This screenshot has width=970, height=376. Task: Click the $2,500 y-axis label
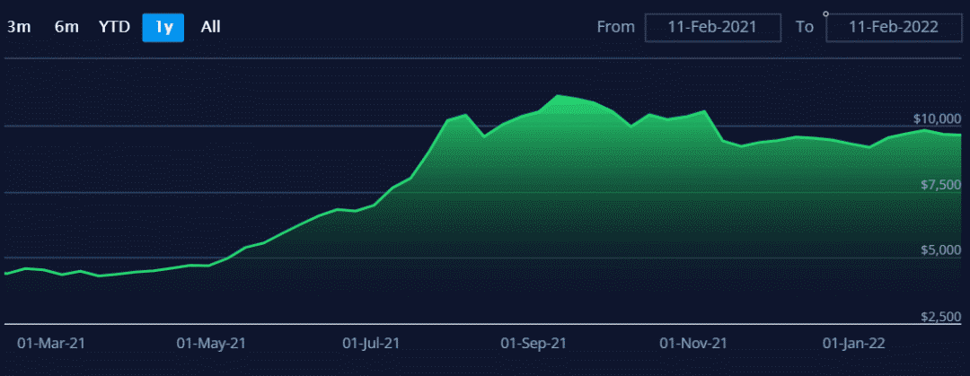pyautogui.click(x=940, y=317)
